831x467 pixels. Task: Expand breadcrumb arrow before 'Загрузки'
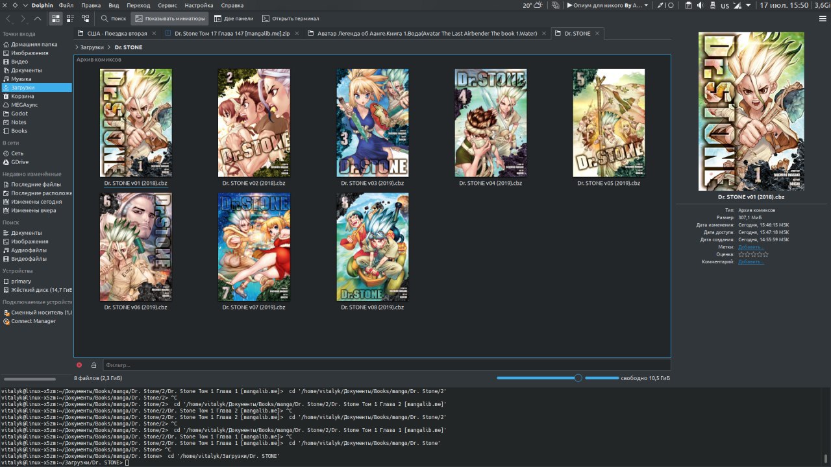tap(77, 47)
